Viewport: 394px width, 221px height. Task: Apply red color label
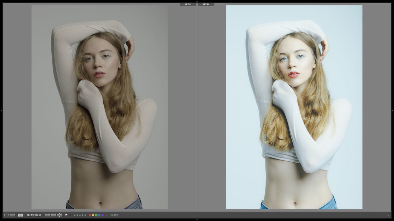coord(90,215)
